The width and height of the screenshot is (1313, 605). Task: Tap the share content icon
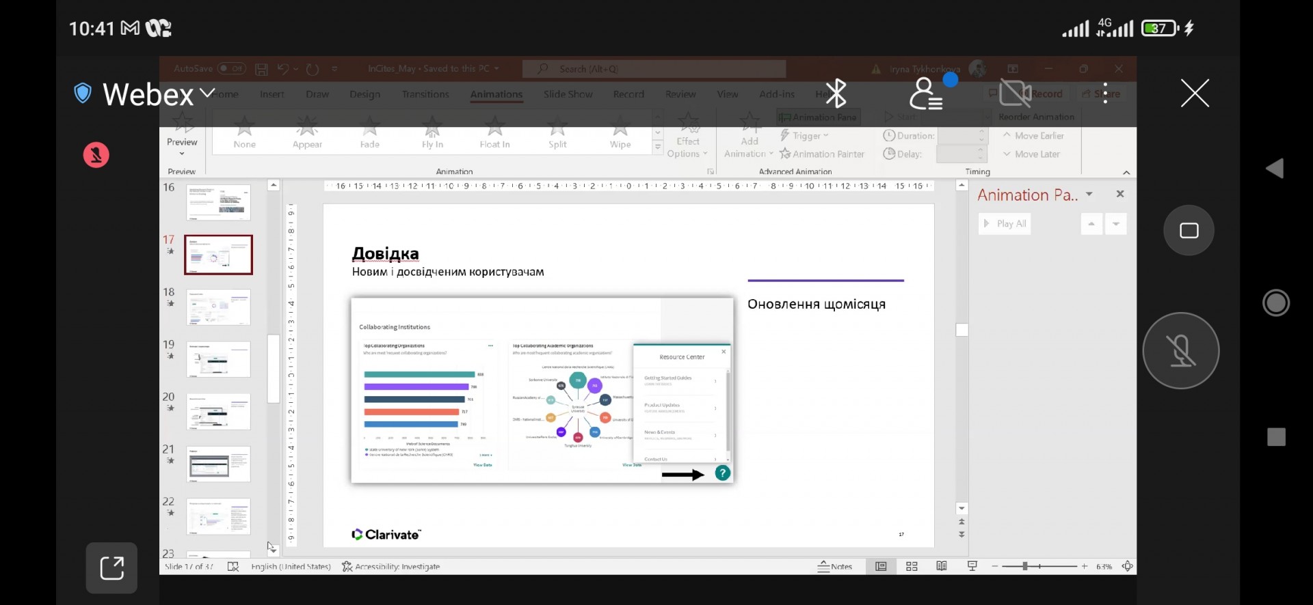pos(111,567)
